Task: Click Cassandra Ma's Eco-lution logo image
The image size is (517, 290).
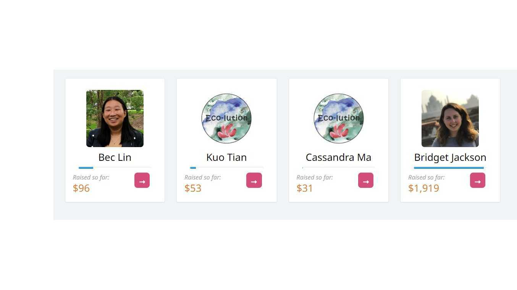Action: click(x=338, y=119)
